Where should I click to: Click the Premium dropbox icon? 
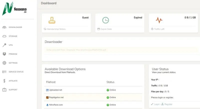coord(4,54)
